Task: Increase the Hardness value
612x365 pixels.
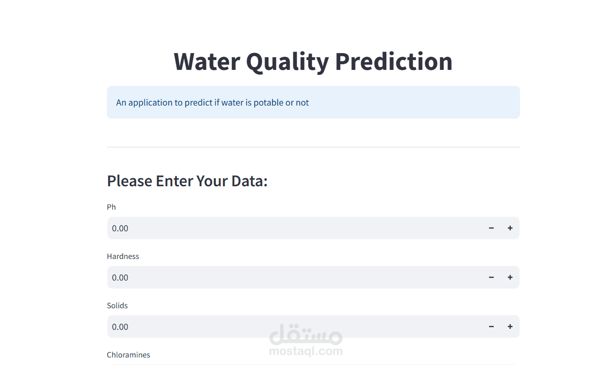Action: pos(510,277)
